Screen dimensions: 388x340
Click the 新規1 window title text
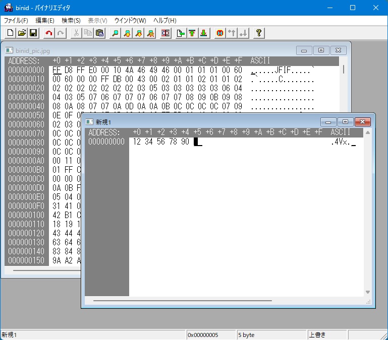point(103,122)
